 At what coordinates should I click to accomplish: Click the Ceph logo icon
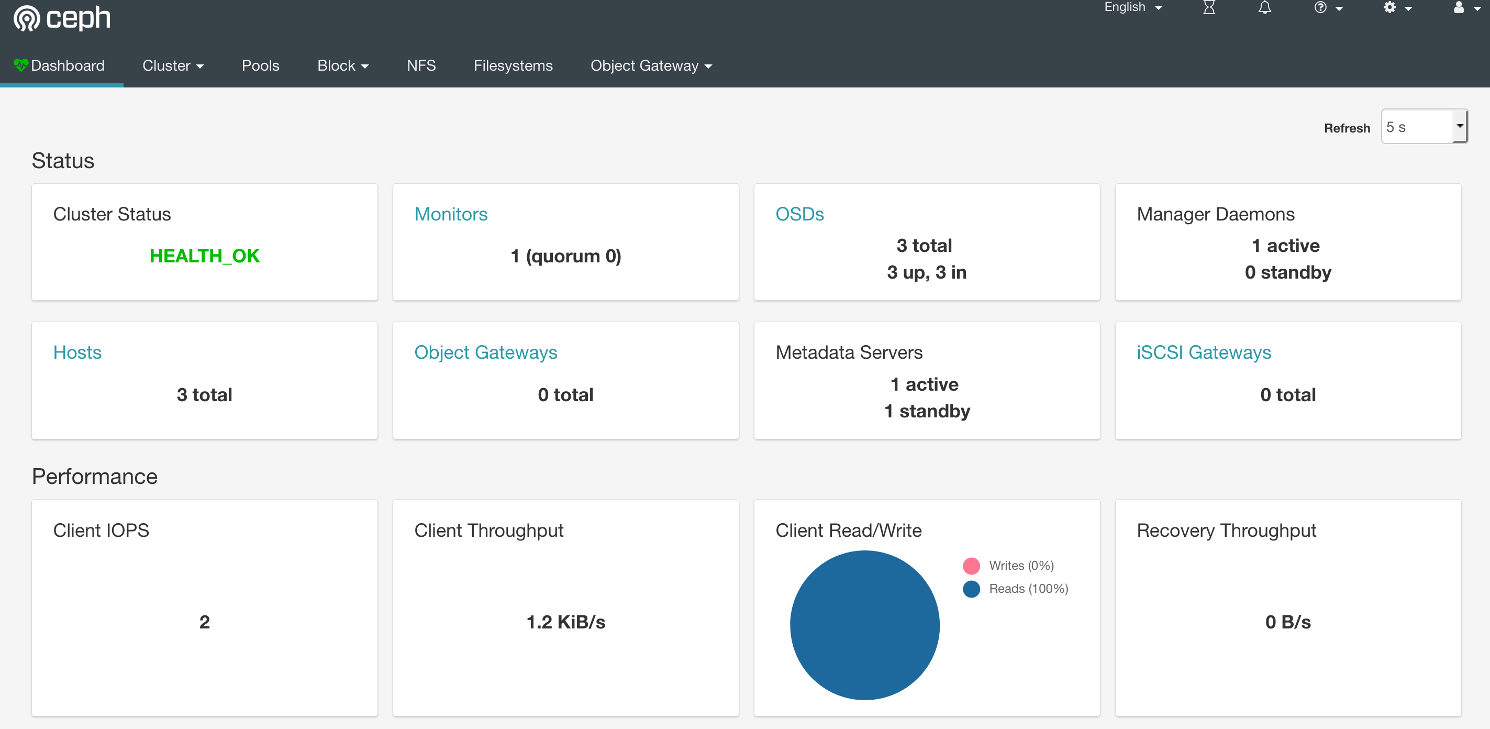pos(27,18)
